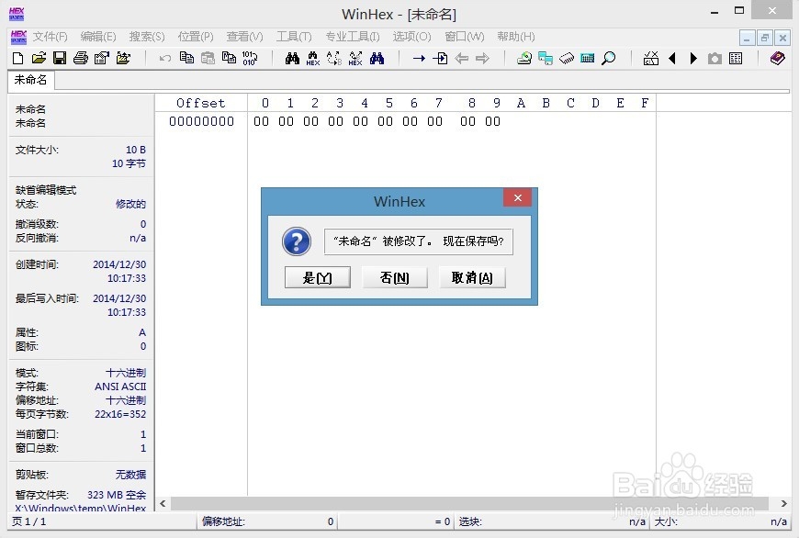Click the horizontal scrollbar track
The image size is (799, 538).
(469, 504)
